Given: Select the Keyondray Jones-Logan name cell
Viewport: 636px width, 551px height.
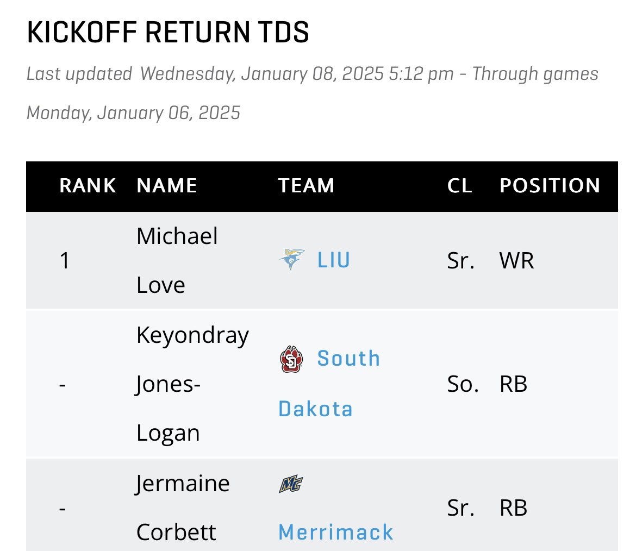Looking at the screenshot, I should 192,384.
